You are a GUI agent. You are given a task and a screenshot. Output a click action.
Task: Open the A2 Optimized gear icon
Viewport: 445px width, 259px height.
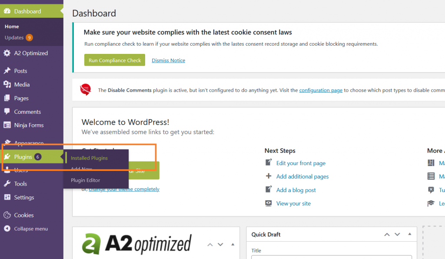tap(7, 53)
